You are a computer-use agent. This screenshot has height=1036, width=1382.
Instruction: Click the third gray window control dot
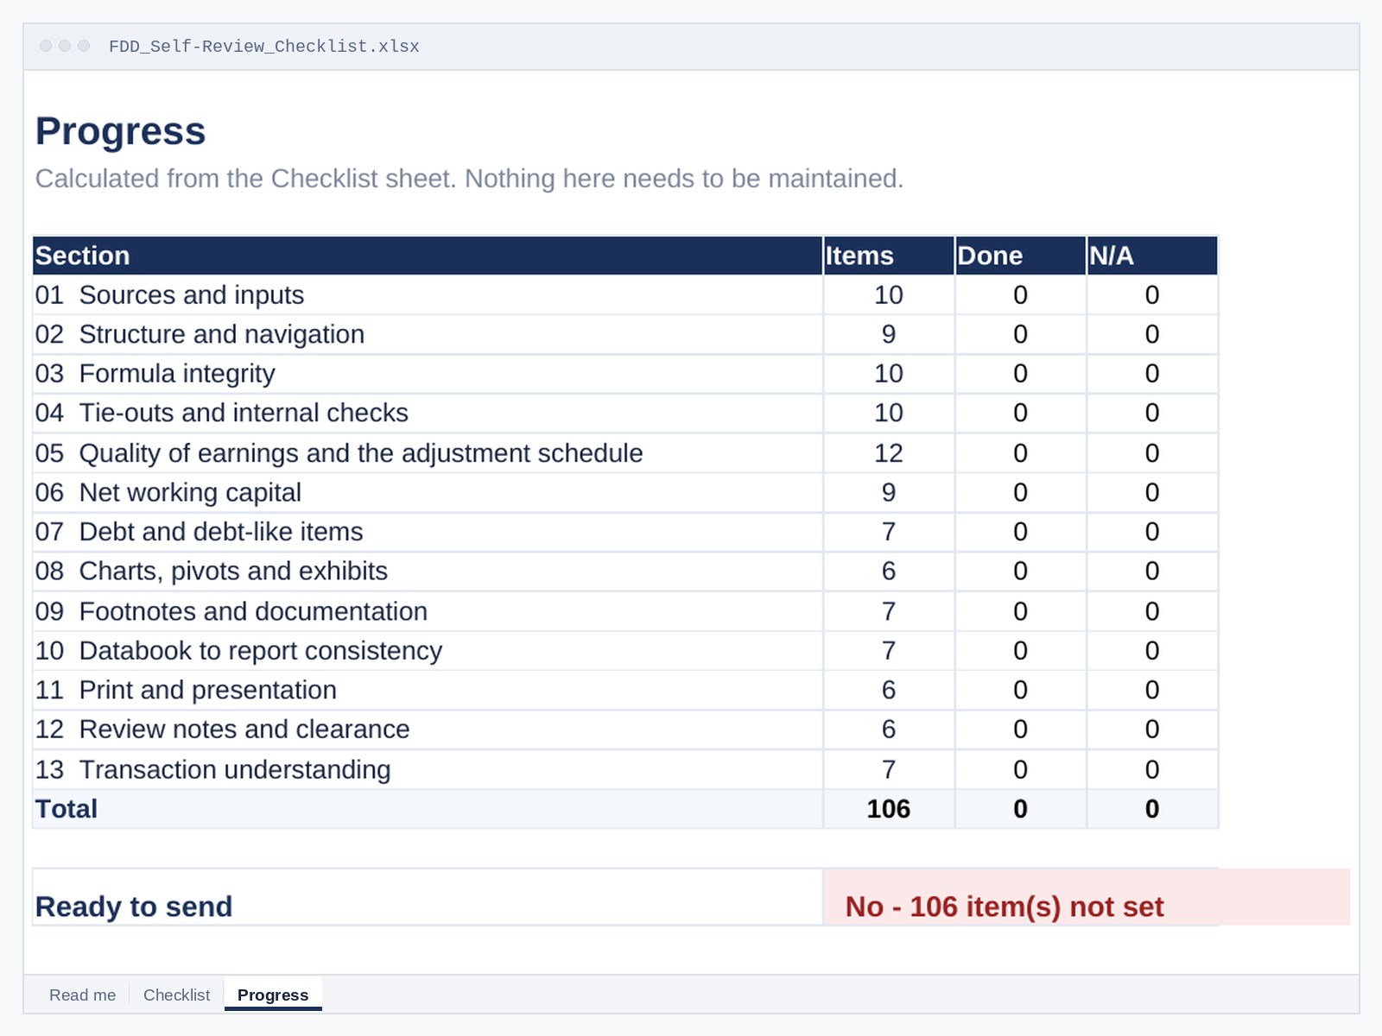click(84, 46)
